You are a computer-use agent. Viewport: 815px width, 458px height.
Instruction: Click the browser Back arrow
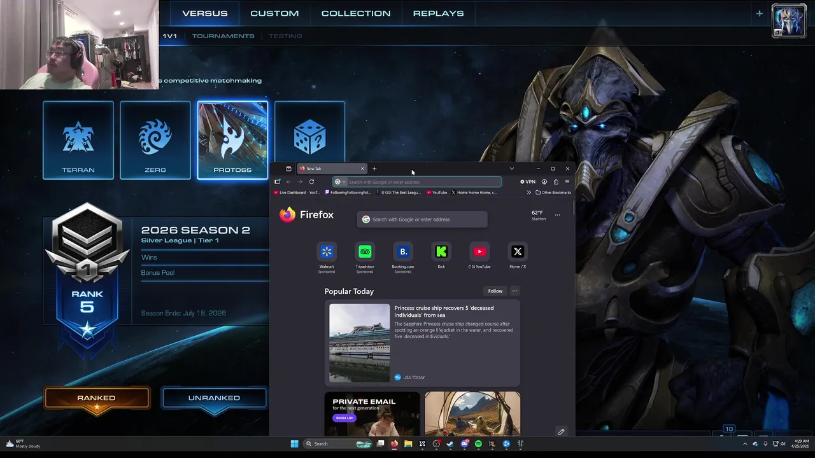point(288,182)
